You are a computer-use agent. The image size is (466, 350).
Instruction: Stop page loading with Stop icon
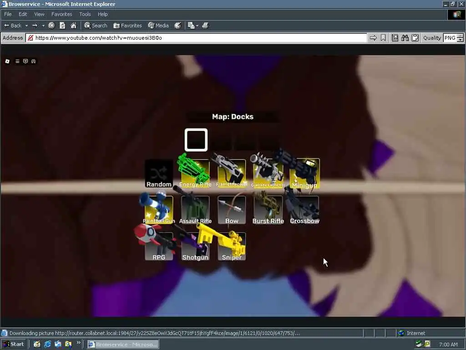tap(52, 26)
